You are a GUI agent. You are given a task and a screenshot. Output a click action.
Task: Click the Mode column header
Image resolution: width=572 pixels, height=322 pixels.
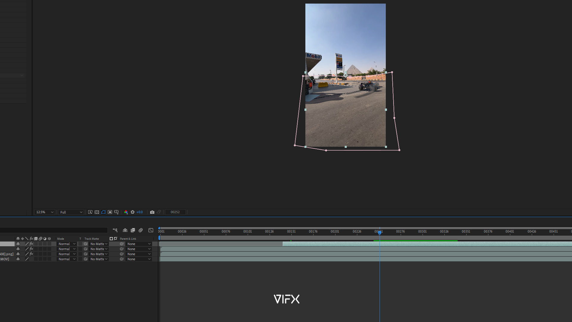click(60, 239)
